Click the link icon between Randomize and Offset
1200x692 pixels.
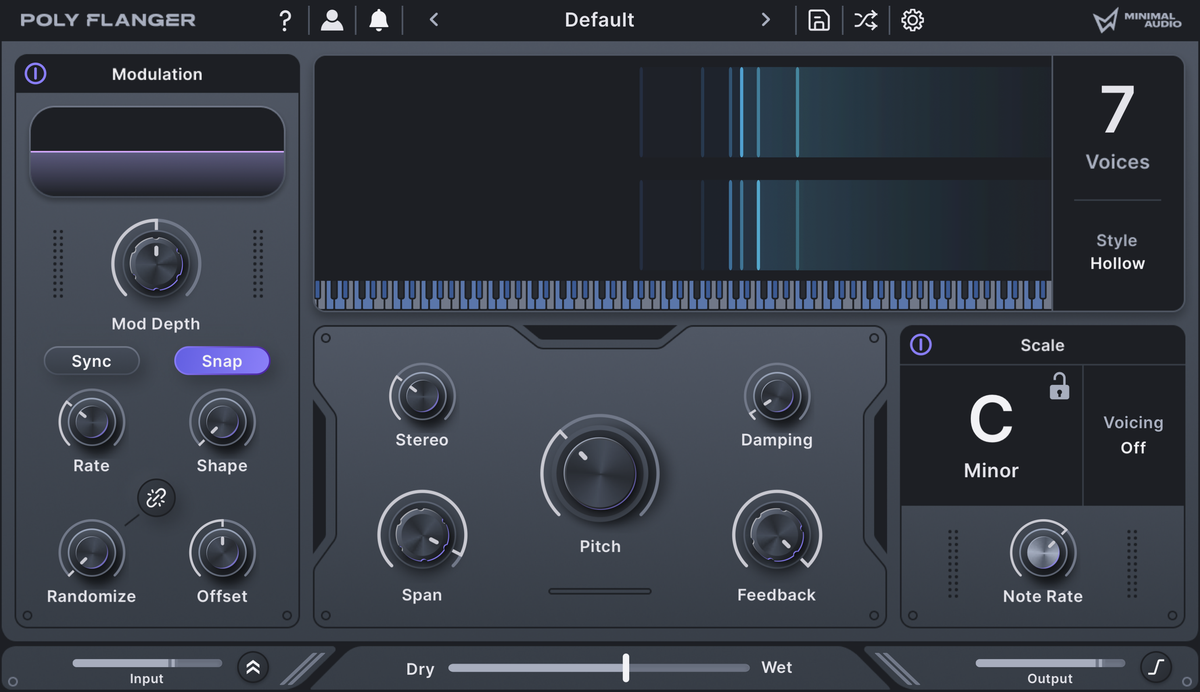point(156,498)
